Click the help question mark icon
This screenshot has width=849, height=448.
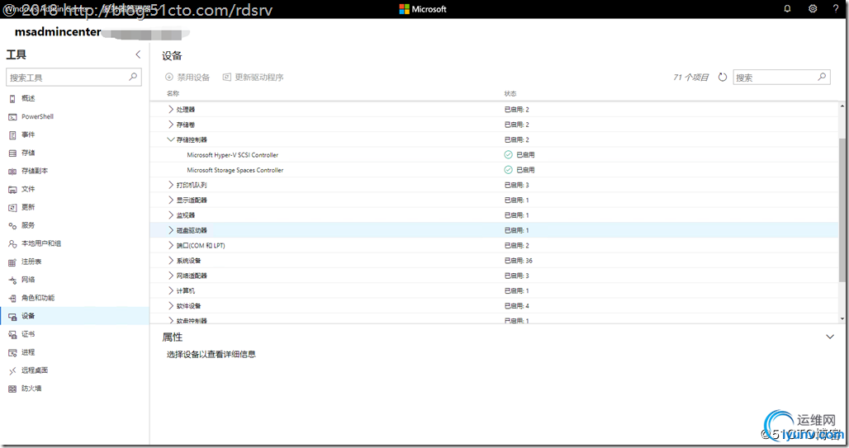(836, 8)
